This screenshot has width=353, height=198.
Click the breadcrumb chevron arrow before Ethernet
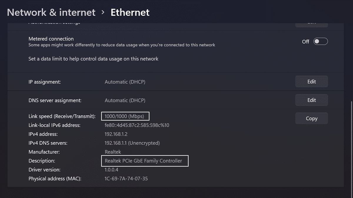coord(103,12)
